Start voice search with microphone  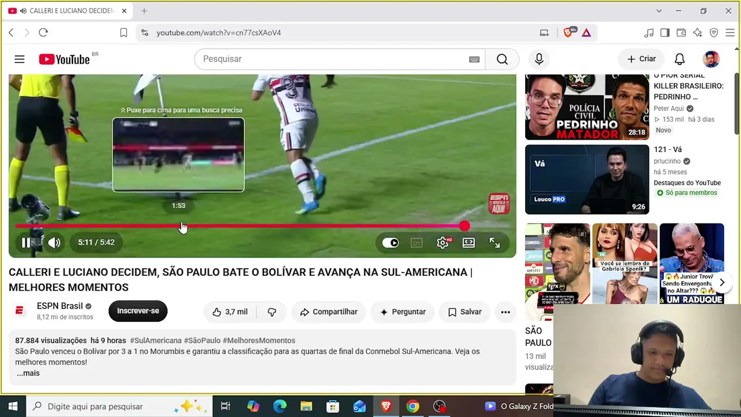click(x=539, y=59)
